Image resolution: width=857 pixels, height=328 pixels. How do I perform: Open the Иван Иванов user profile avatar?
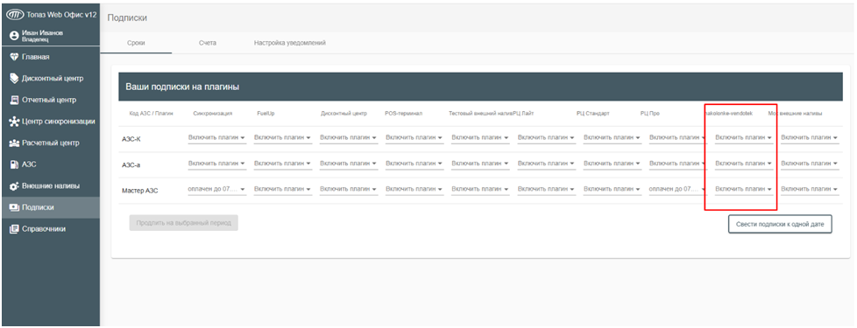tap(15, 36)
